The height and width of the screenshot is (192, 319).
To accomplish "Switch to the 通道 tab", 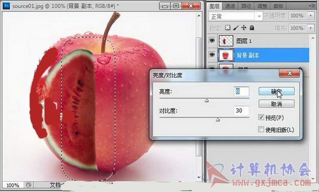I will tap(230, 6).
